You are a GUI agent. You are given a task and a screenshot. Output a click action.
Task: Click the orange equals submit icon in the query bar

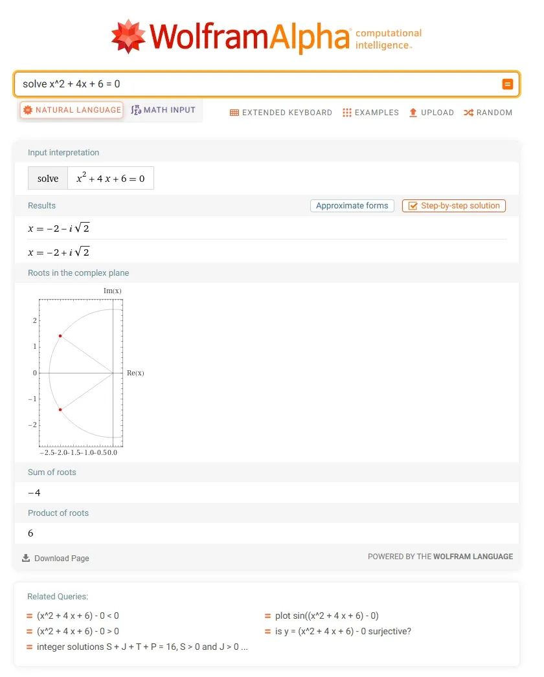coord(506,83)
